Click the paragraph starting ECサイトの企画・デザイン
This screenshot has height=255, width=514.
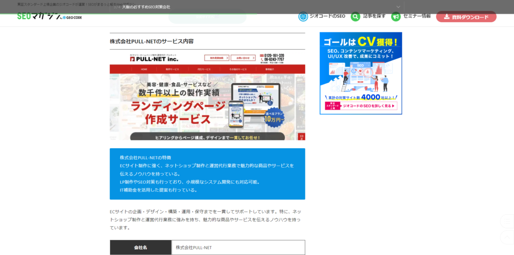(x=205, y=219)
